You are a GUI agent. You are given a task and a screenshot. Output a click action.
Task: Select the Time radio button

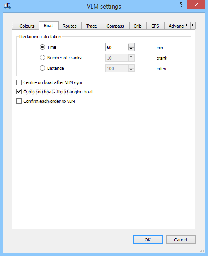click(x=42, y=47)
